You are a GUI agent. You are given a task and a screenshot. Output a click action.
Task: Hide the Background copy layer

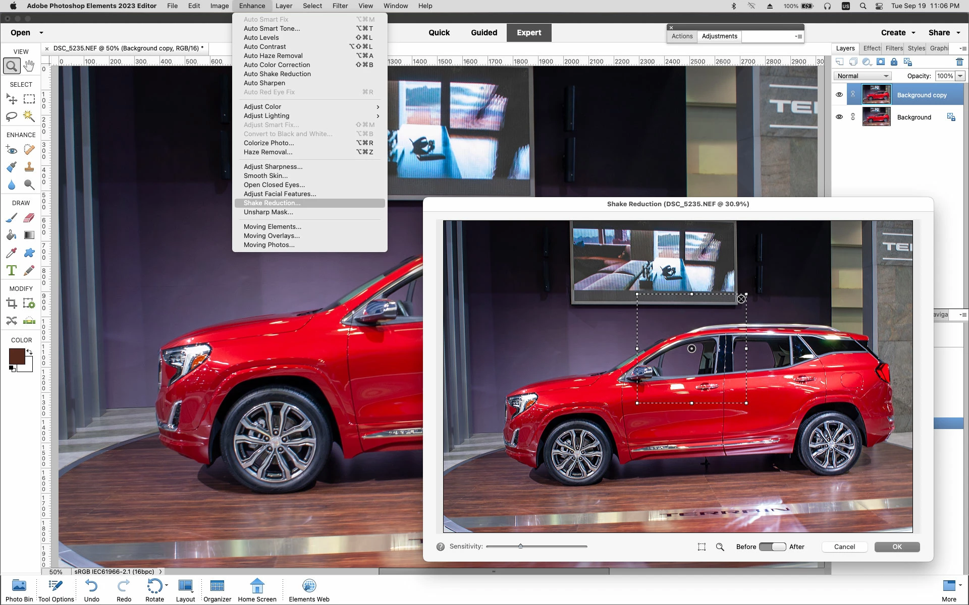[x=839, y=95]
